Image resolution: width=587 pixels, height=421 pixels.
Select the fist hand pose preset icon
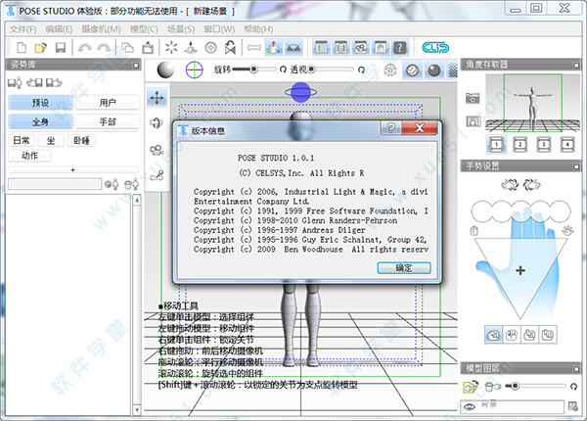pyautogui.click(x=512, y=335)
